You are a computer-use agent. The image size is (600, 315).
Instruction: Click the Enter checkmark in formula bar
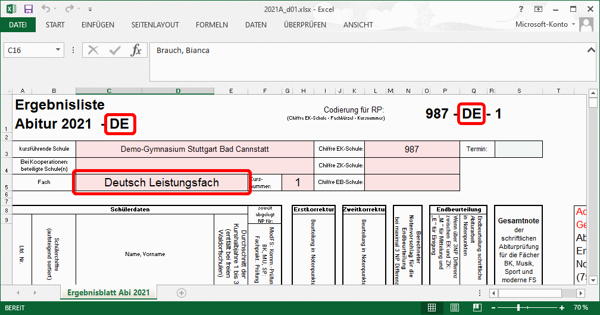pos(114,51)
